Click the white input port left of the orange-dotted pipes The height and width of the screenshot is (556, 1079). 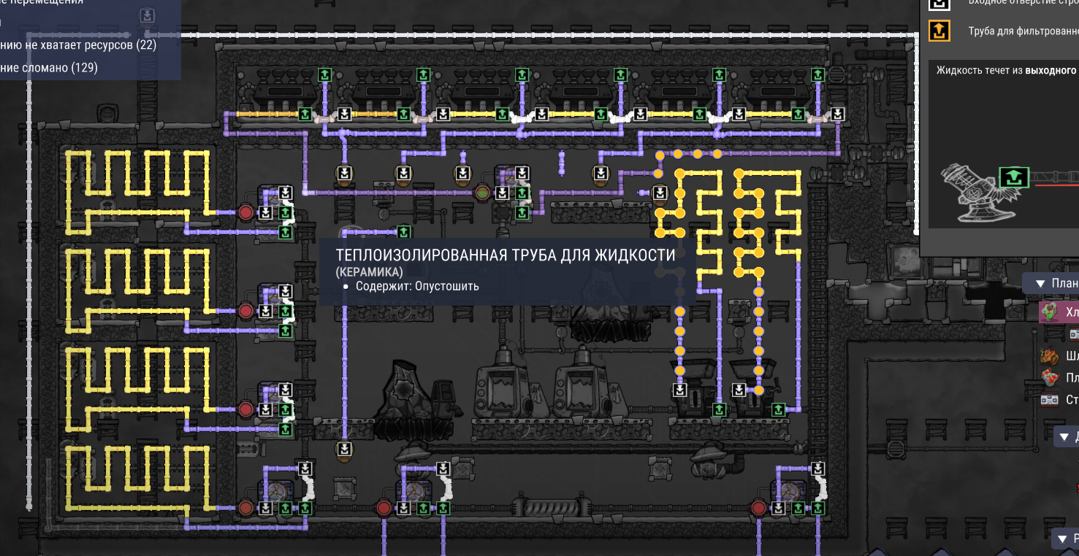click(x=660, y=193)
